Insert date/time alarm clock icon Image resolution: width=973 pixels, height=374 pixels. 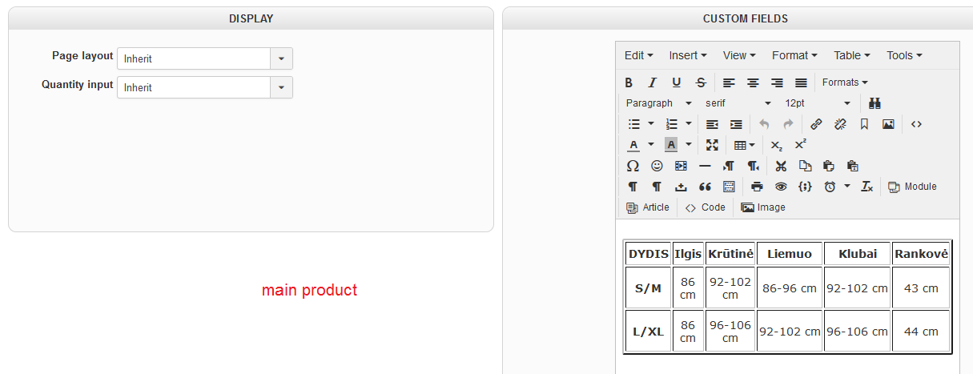pos(830,187)
